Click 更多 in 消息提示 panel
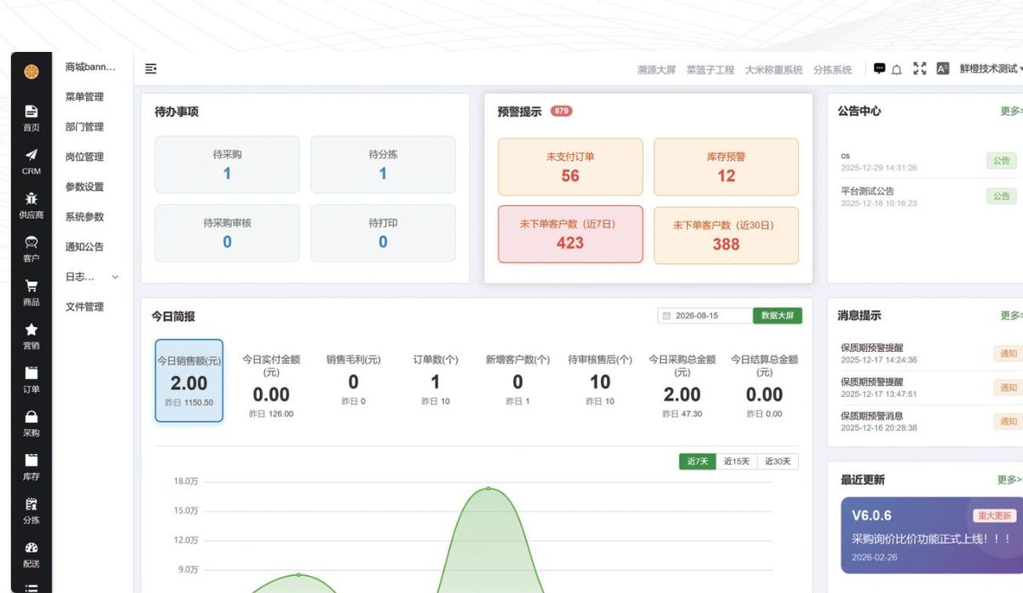The width and height of the screenshot is (1023, 593). pos(1012,315)
